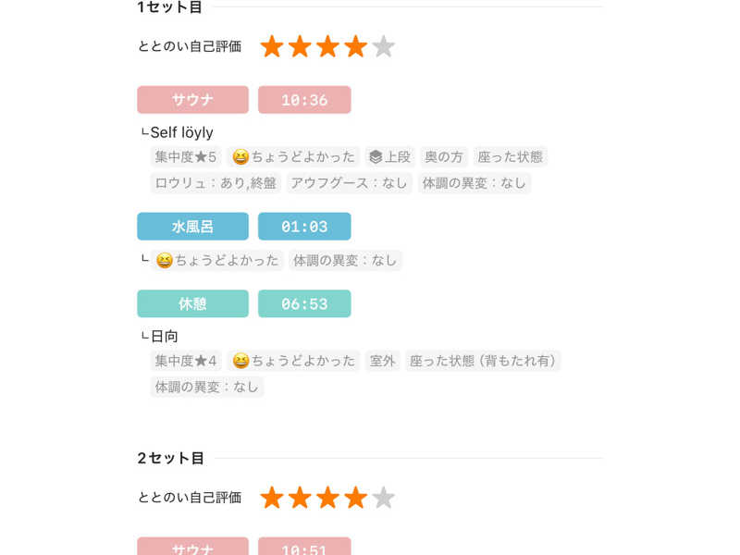Click the ロウリュ：あり,終盤 tag

216,183
